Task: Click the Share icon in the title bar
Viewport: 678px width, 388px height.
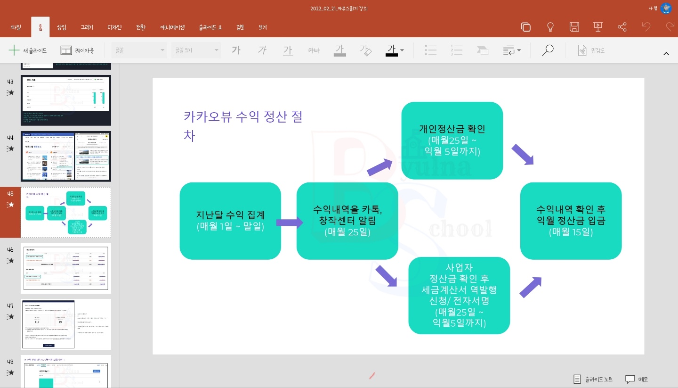Action: click(622, 27)
